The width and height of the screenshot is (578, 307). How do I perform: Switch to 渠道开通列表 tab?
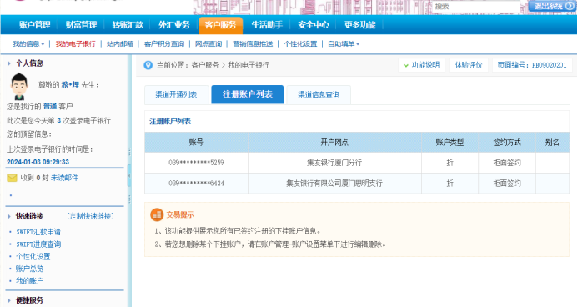click(176, 95)
